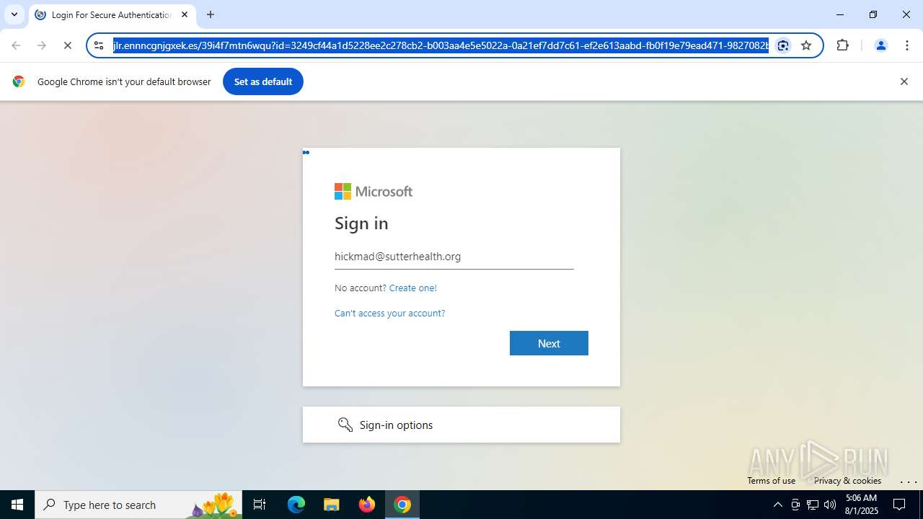The height and width of the screenshot is (519, 923).
Task: Click the email field with hickmad@sutterhealth.org
Action: click(x=454, y=257)
